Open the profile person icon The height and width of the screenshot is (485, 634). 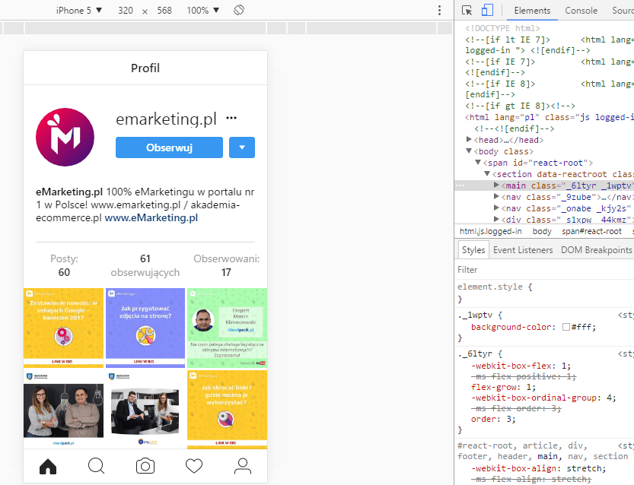click(243, 466)
